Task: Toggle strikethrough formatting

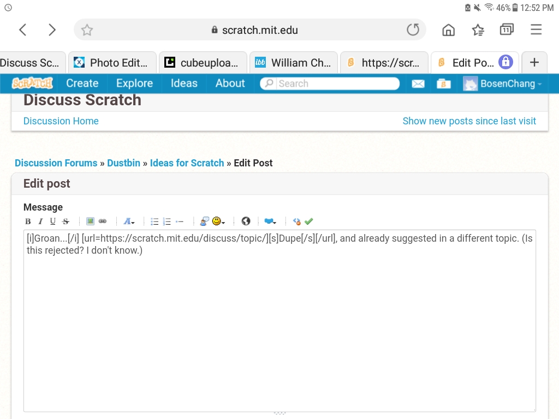Action: (x=65, y=221)
